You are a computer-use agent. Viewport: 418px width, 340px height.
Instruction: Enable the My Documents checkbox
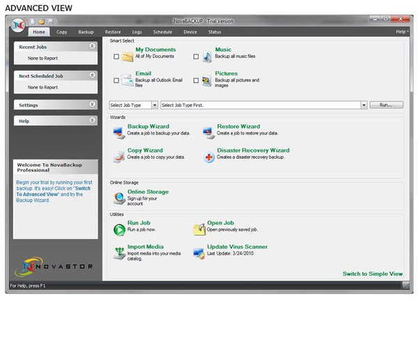(x=116, y=56)
